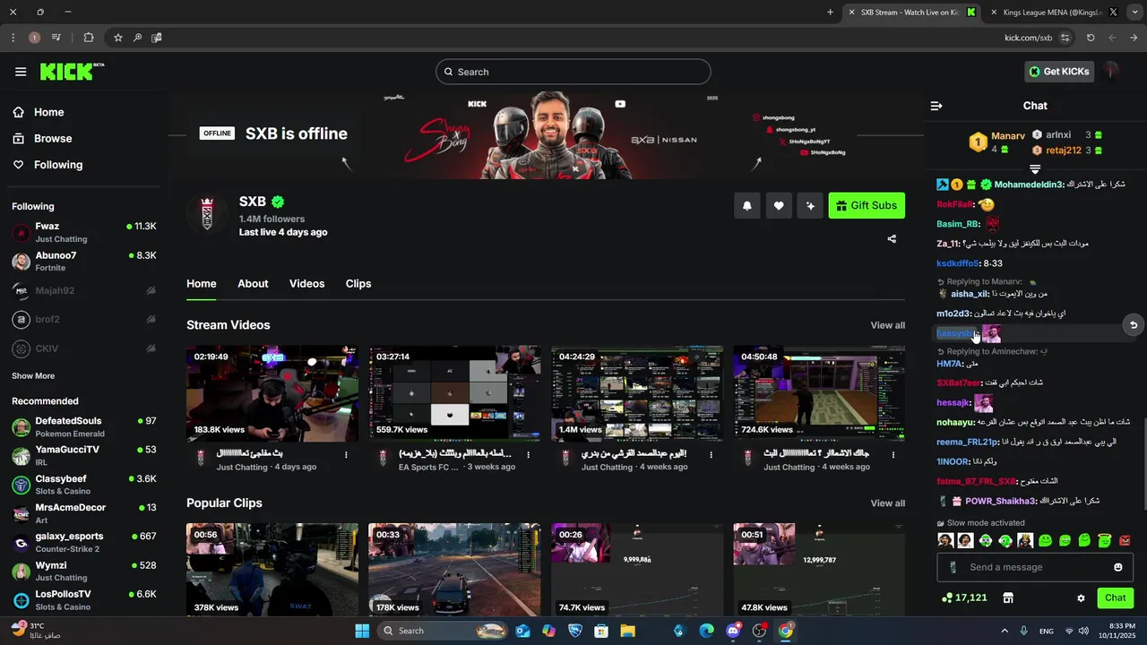Click username POWR_Shaikha3 in chat
The image size is (1147, 645).
(x=1000, y=501)
